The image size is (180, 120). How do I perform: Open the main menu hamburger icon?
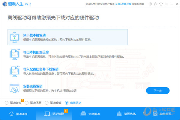click(166, 4)
